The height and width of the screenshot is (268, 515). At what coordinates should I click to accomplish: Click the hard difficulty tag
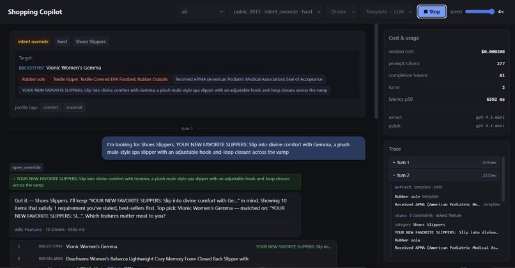pyautogui.click(x=62, y=41)
